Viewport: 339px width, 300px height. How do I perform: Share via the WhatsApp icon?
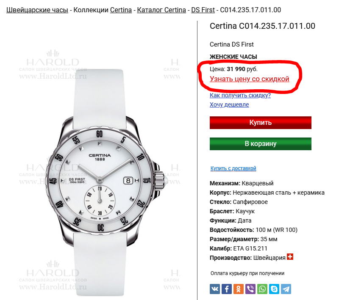coord(262,289)
